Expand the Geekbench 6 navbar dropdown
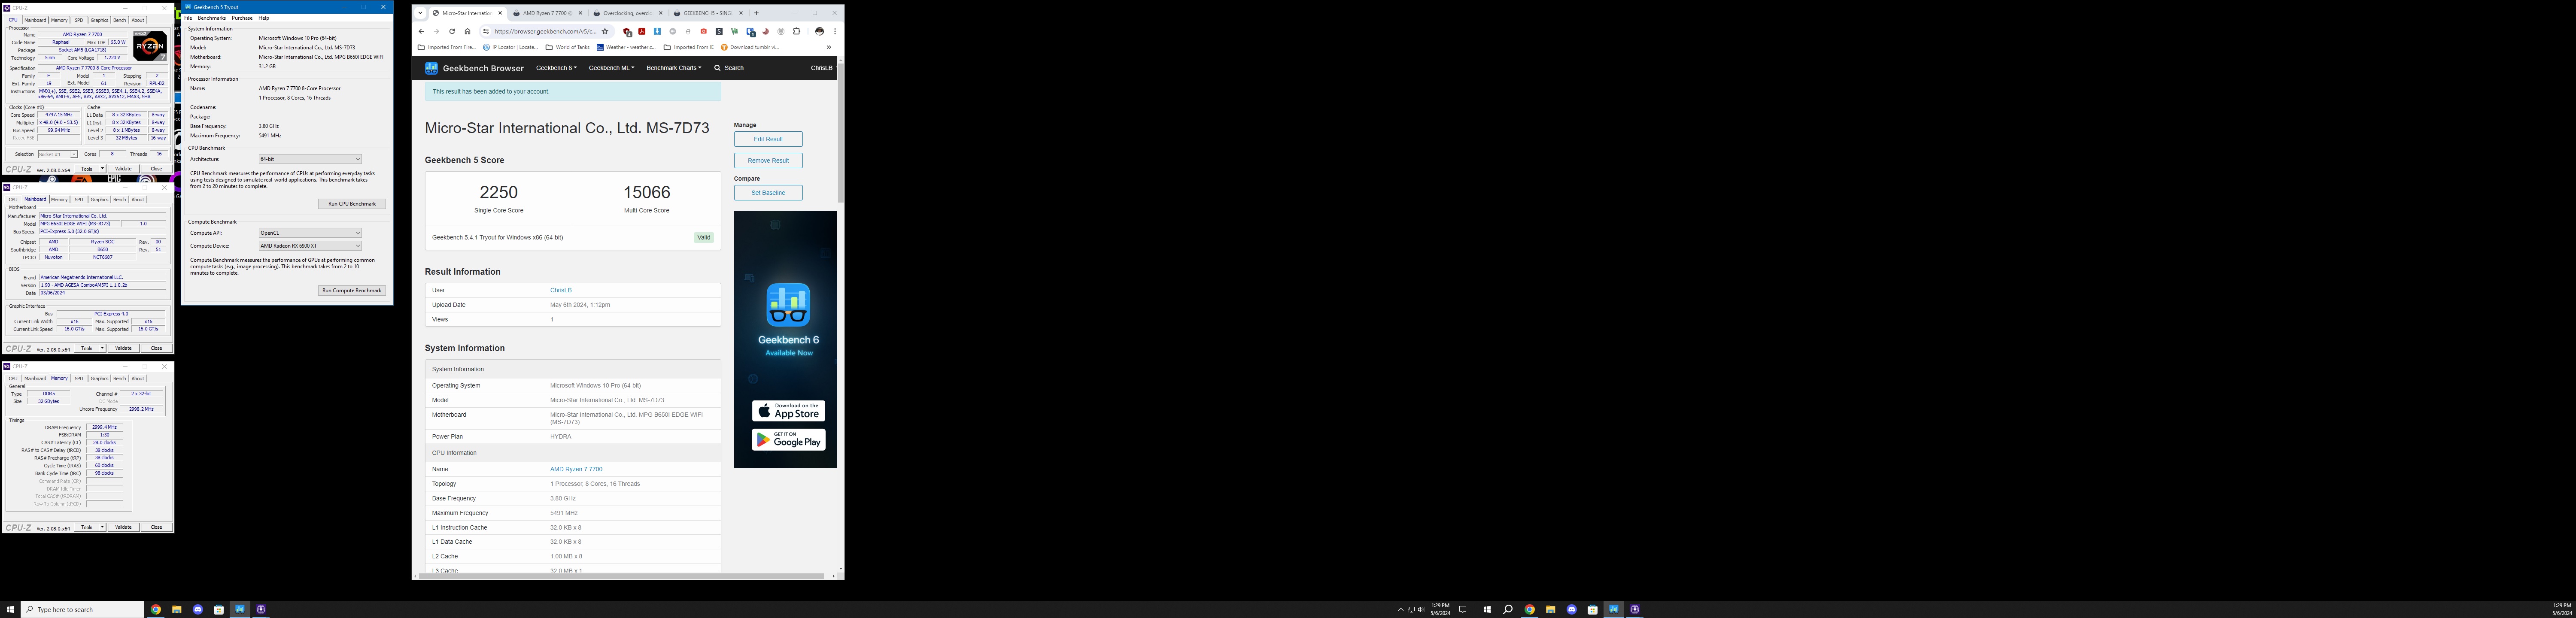The height and width of the screenshot is (618, 2576). (556, 68)
